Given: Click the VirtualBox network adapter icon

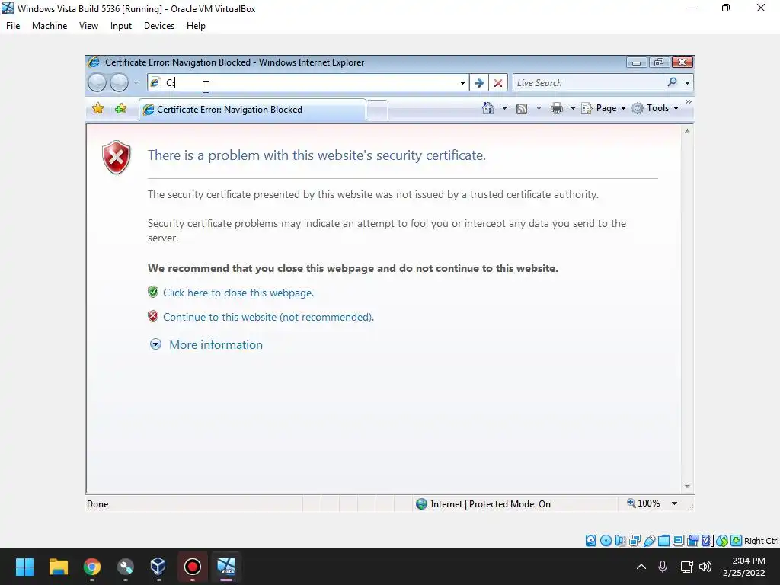Looking at the screenshot, I should pos(635,541).
